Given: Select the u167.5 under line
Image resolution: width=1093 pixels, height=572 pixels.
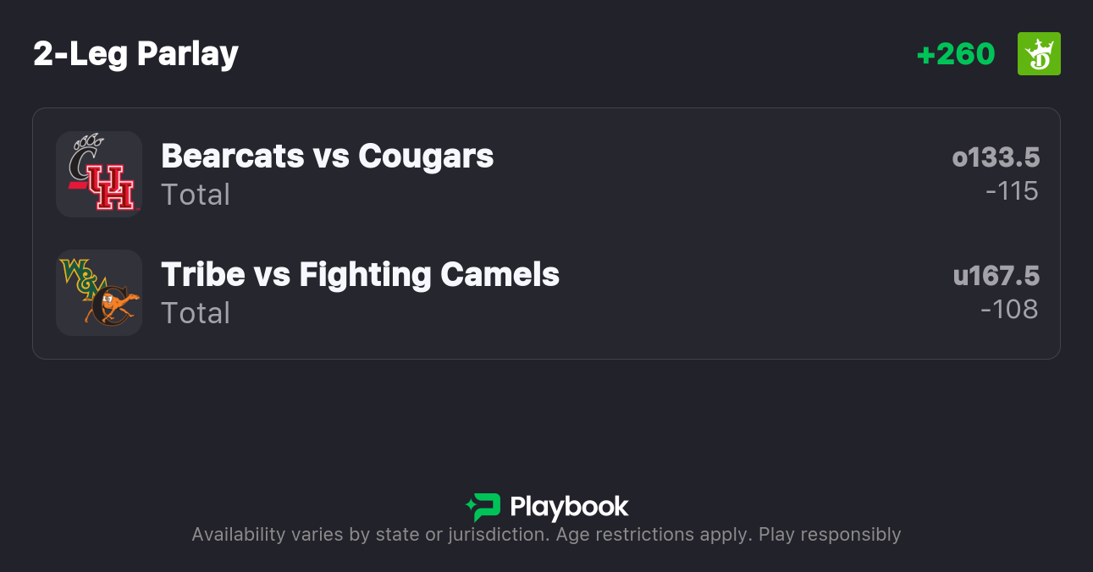Looking at the screenshot, I should (996, 276).
